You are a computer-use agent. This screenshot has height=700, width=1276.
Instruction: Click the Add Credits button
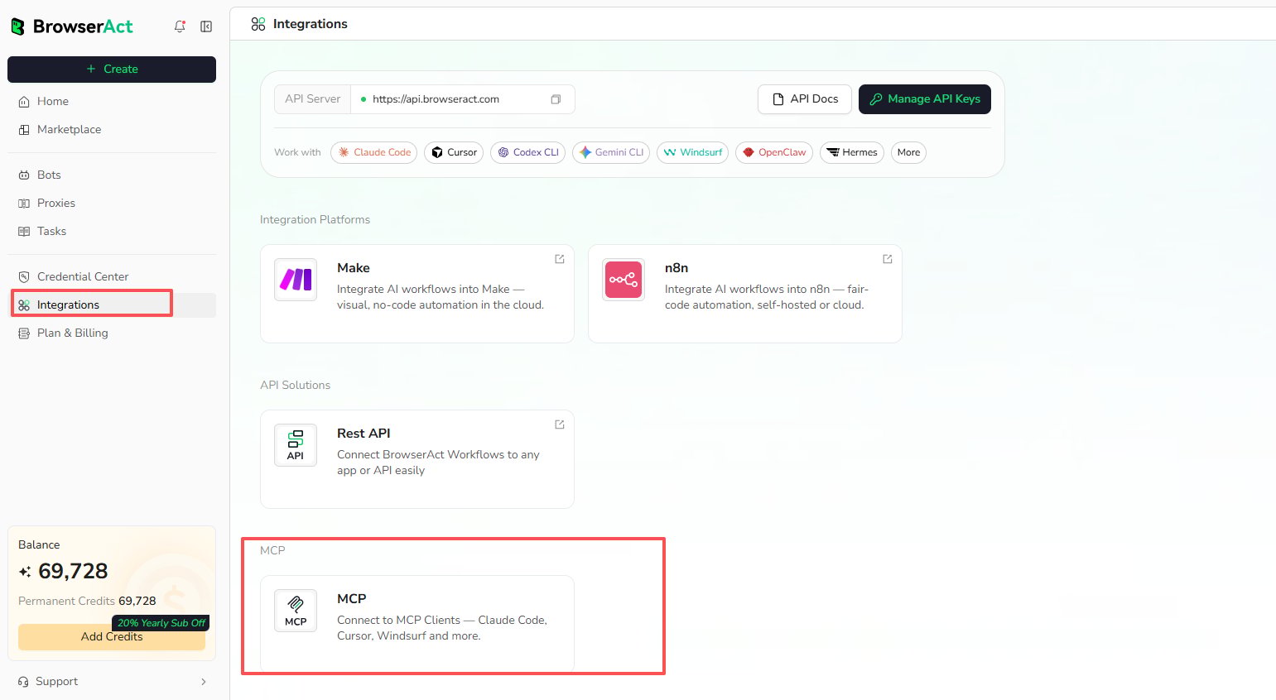click(112, 637)
